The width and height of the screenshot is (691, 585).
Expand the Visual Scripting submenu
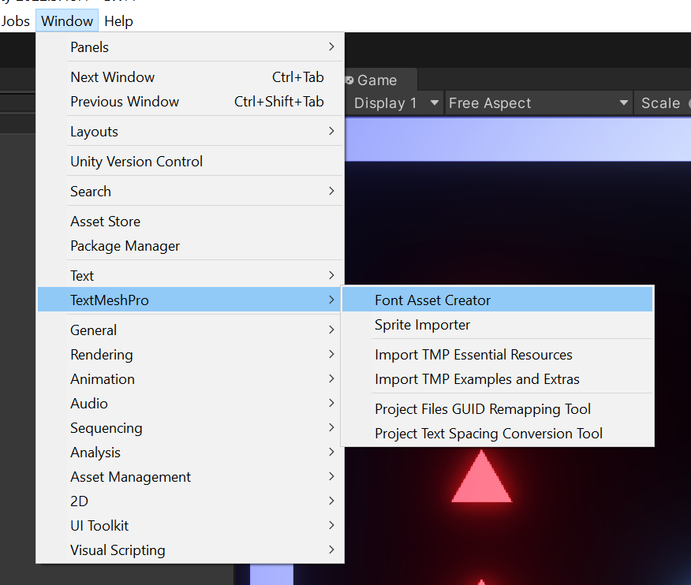[189, 550]
